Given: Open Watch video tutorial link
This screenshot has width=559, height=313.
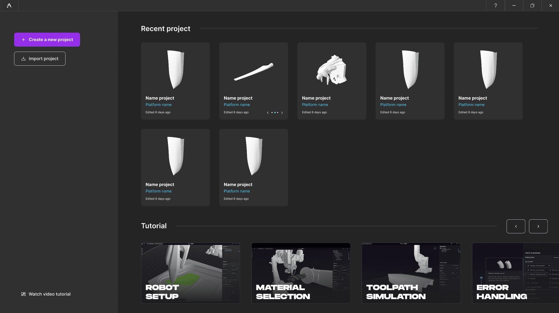Looking at the screenshot, I should point(49,294).
